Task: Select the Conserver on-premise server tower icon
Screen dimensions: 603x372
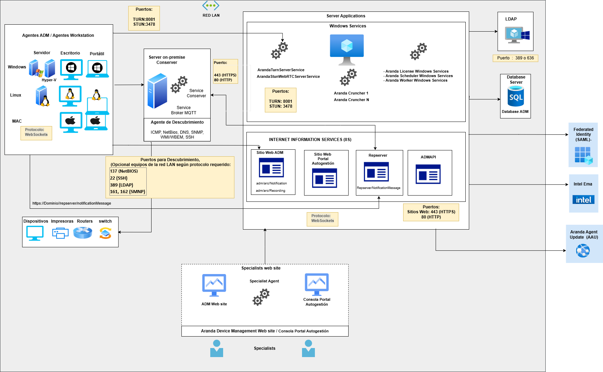Action: click(x=157, y=91)
